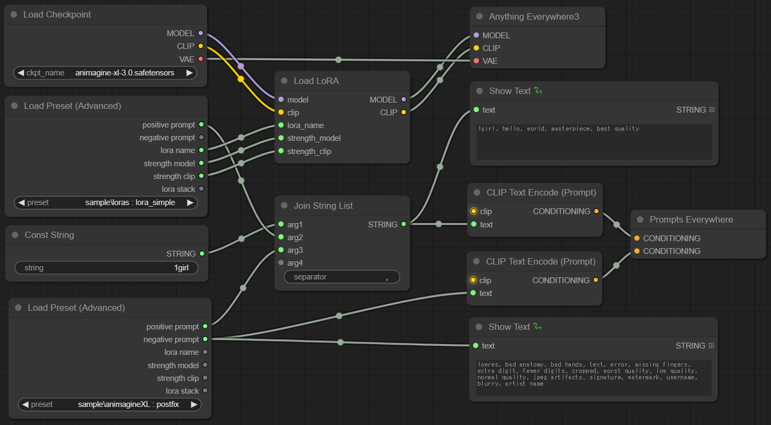Click the arg1 input port on Join String List
This screenshot has height=425, width=771.
click(281, 224)
